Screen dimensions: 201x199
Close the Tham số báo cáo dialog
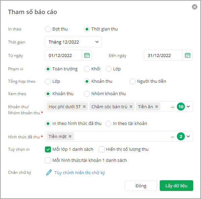tap(195, 7)
